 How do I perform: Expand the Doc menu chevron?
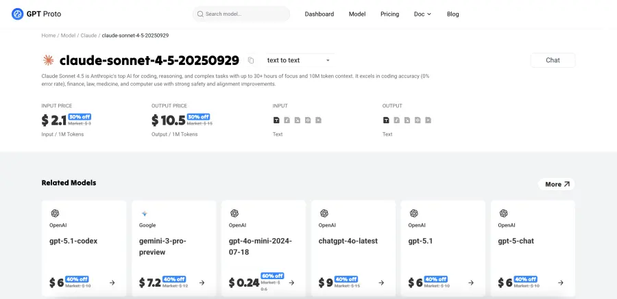pyautogui.click(x=429, y=14)
